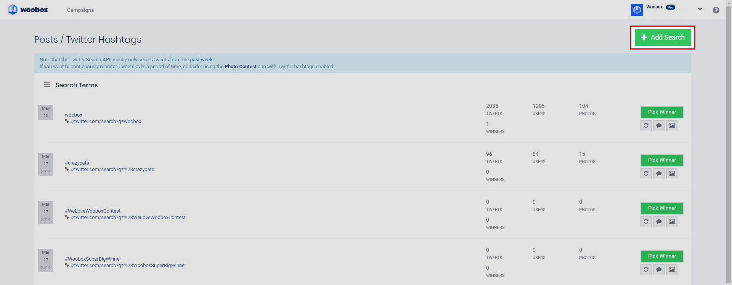Select the #crazycats search term name
Image resolution: width=732 pixels, height=285 pixels.
click(x=77, y=163)
